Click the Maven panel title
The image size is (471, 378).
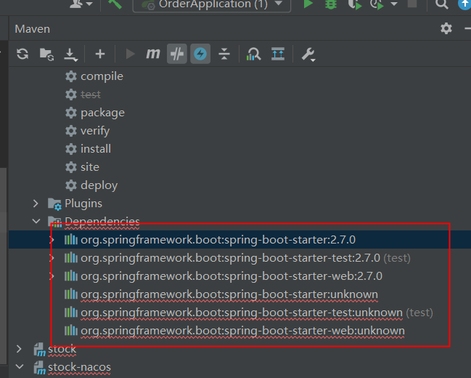(33, 29)
